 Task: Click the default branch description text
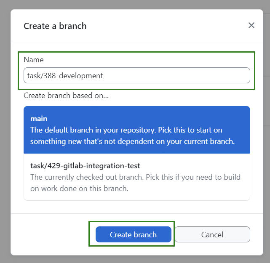[x=126, y=130]
